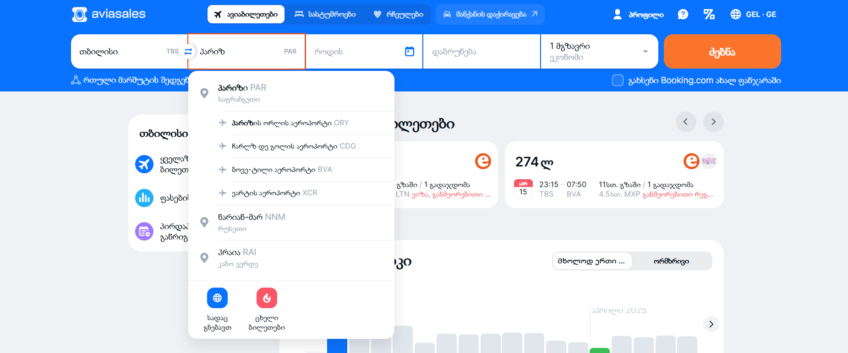The width and height of the screenshot is (848, 353).
Task: Switch to the hotels tab
Action: point(325,15)
